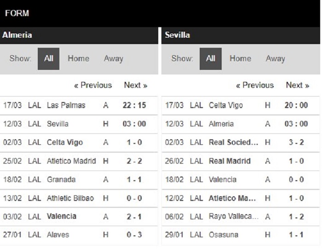Open Almeria's Granada 1-1 match row
The width and height of the screenshot is (322, 251).
point(79,180)
